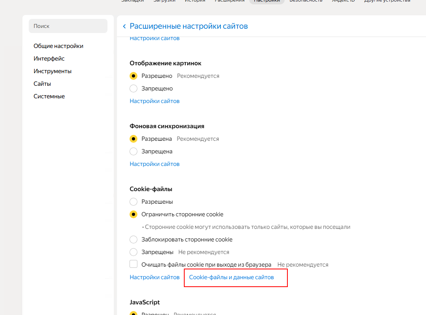426x315 pixels.
Task: Select Заблокировать сторонние cookie
Action: point(133,239)
